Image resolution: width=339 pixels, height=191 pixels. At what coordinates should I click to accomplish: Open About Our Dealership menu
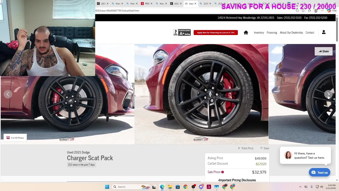click(x=291, y=33)
